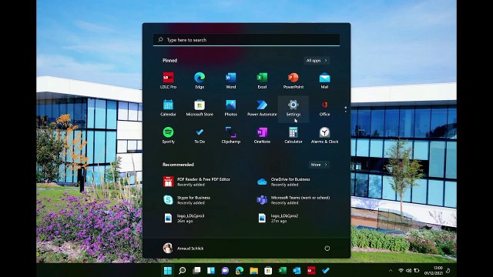Open the power options button

pos(327,248)
